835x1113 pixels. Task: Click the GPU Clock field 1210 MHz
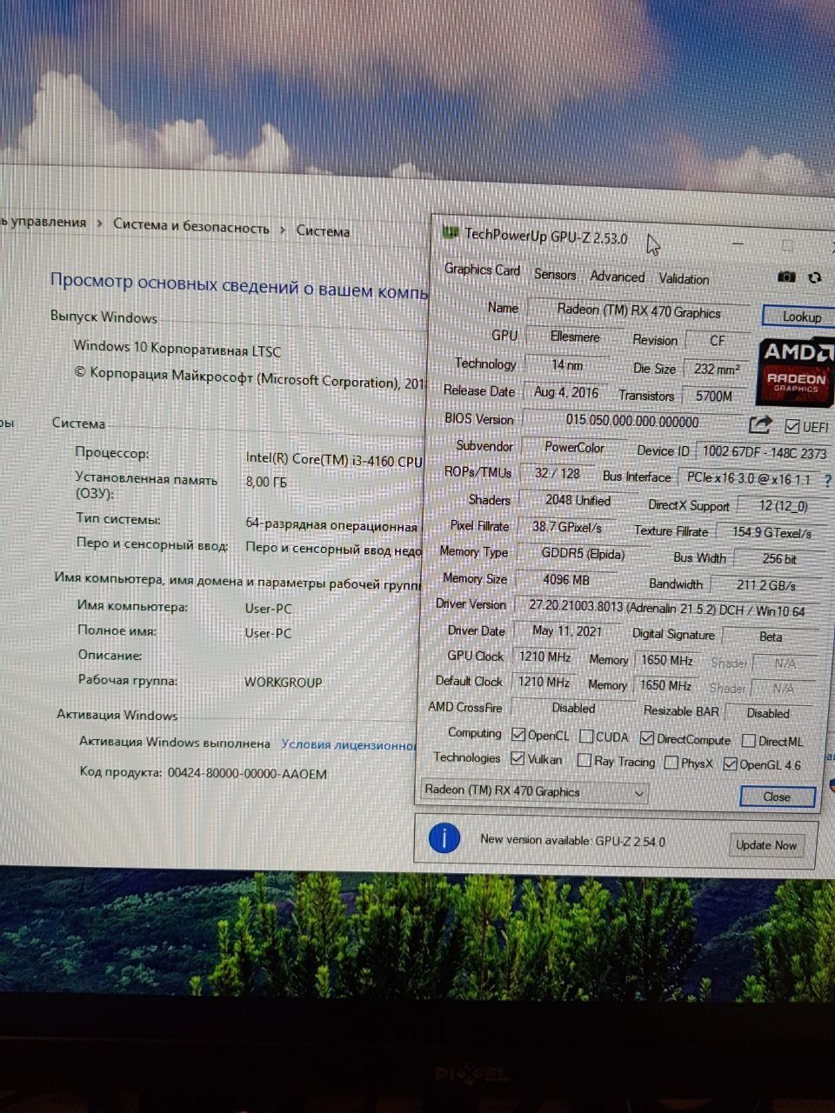tap(544, 657)
